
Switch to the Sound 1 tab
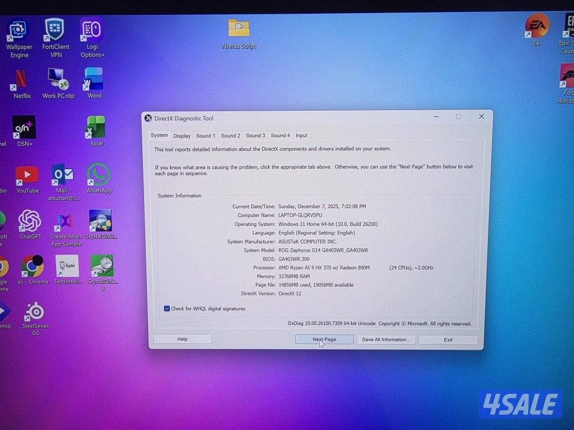tap(205, 136)
